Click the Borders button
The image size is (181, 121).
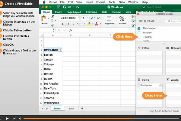coord(81,24)
